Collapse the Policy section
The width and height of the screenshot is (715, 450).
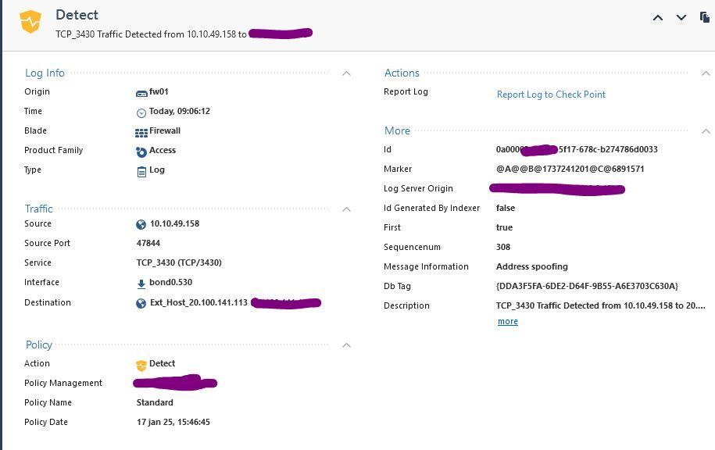(x=346, y=345)
